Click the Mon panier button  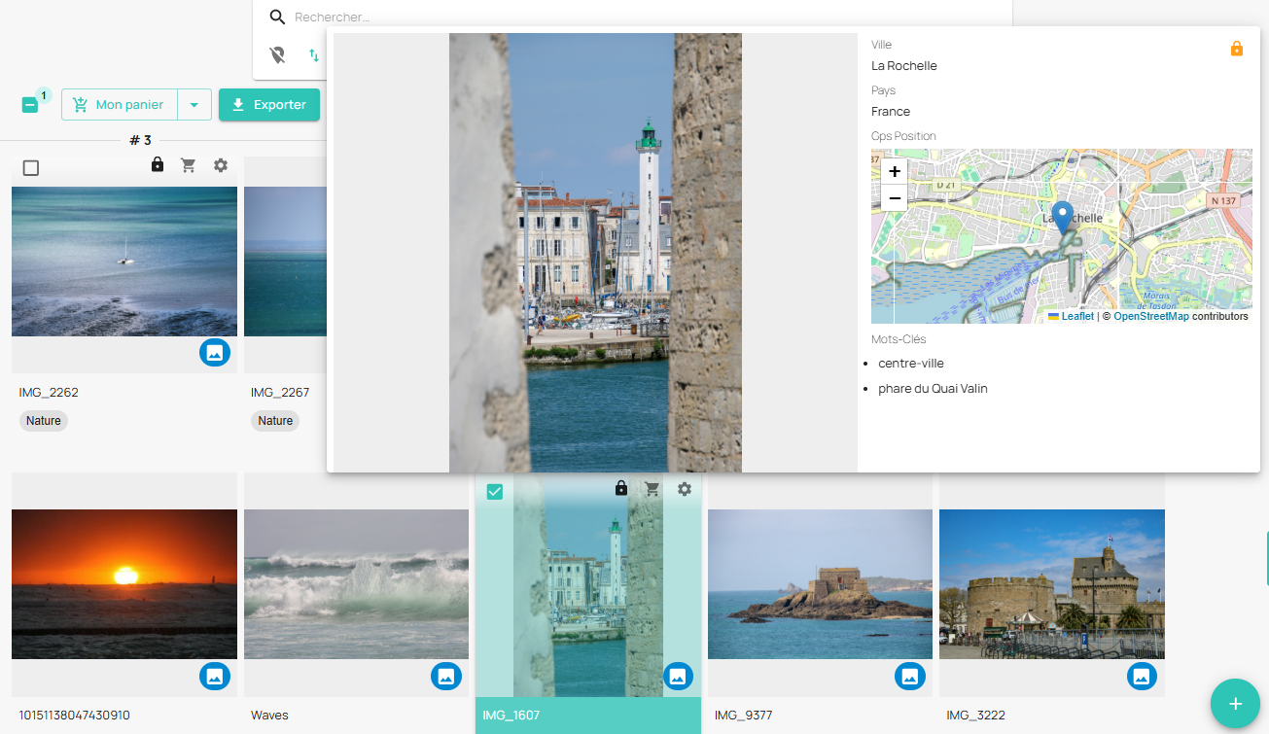pos(120,105)
